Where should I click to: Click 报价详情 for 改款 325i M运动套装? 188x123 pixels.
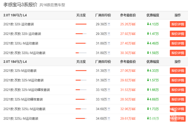[x=178, y=80]
